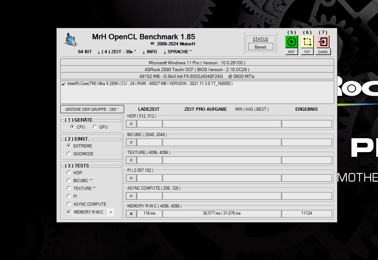Select the TEXTURE test radio button

(x=69, y=188)
